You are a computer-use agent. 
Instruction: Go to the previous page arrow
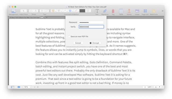[156, 87]
